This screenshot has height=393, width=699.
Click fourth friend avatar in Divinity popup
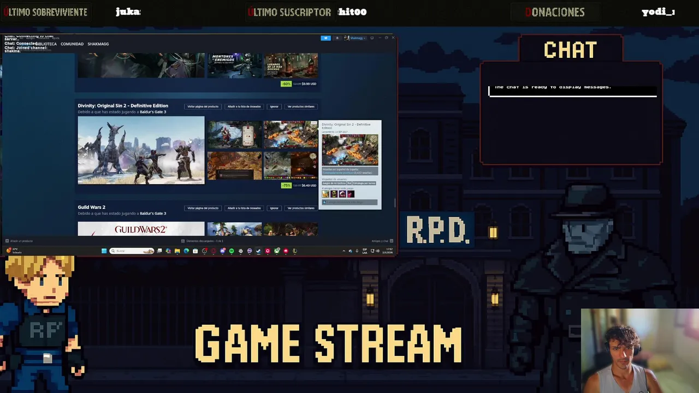point(351,194)
